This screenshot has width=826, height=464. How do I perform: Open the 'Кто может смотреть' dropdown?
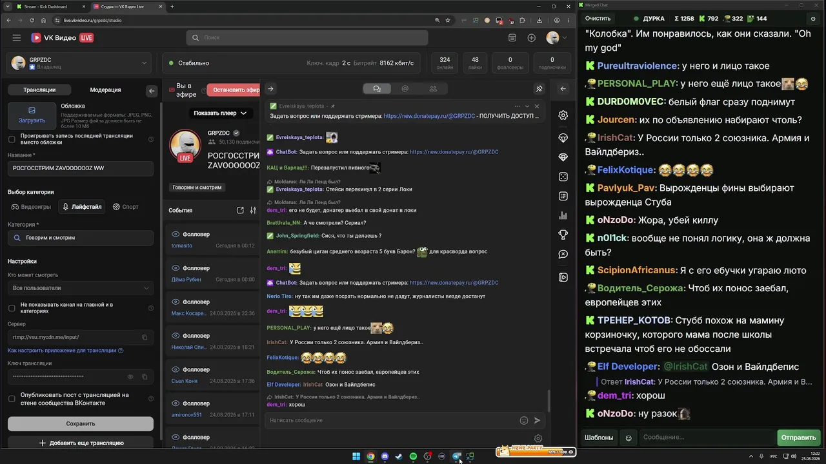click(x=81, y=288)
